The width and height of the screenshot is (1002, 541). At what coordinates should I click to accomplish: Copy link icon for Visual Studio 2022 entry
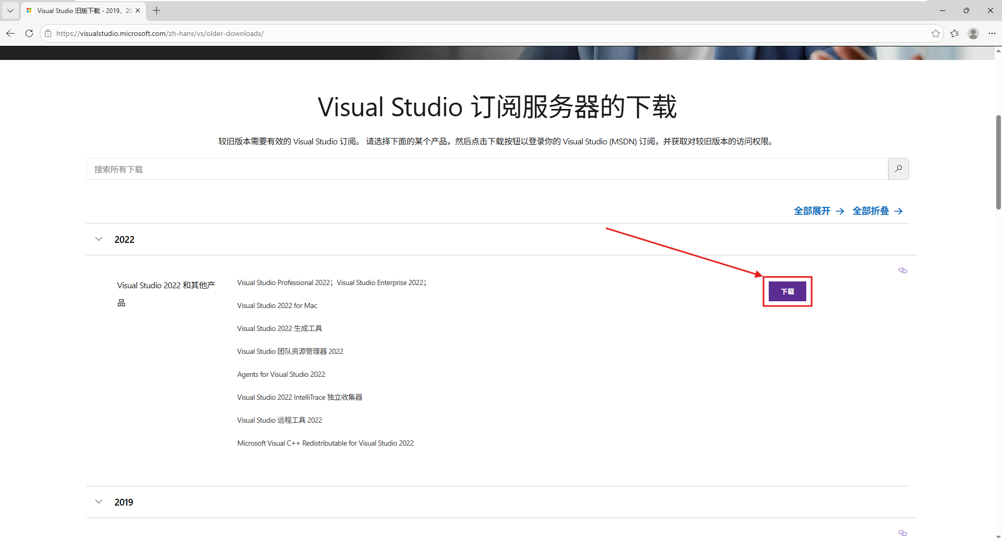click(902, 270)
